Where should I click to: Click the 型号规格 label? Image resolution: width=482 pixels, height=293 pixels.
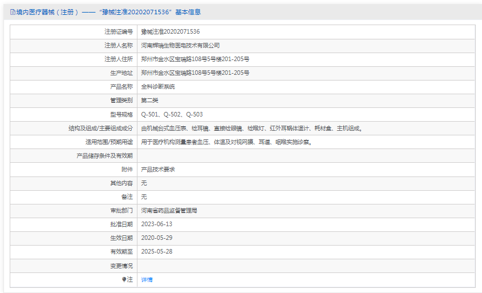pyautogui.click(x=121, y=114)
